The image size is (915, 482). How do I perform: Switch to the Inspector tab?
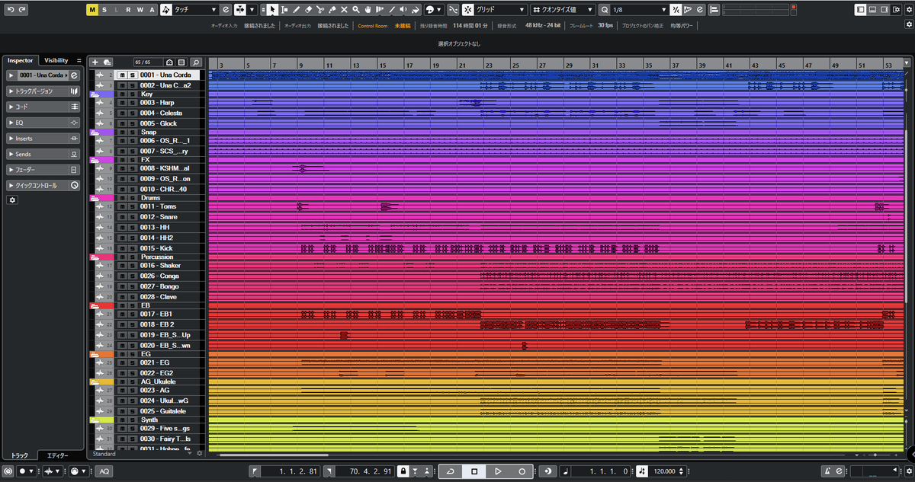[x=21, y=60]
